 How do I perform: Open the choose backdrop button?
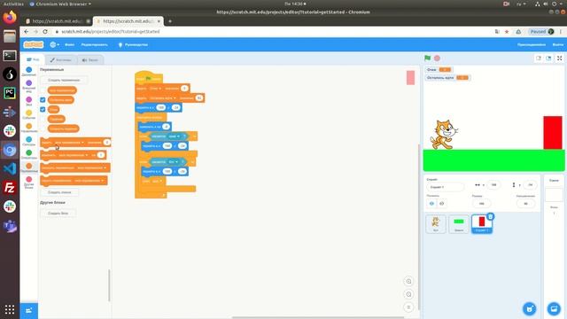[554, 309]
